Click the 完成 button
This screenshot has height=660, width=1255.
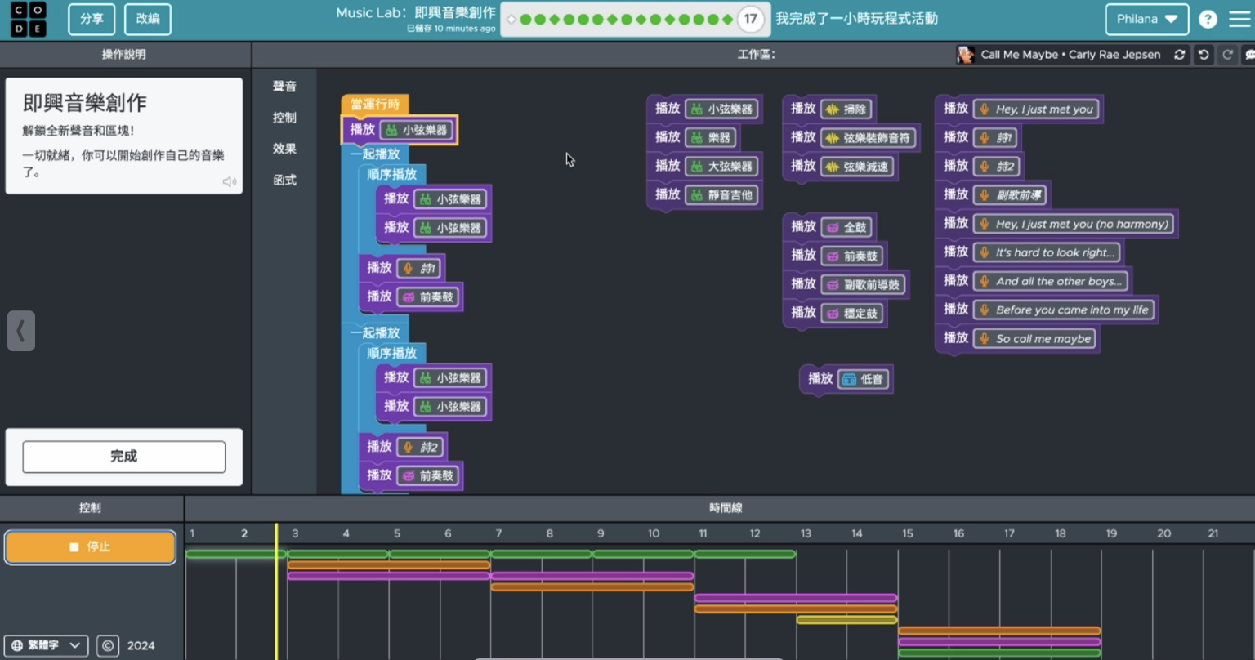123,457
